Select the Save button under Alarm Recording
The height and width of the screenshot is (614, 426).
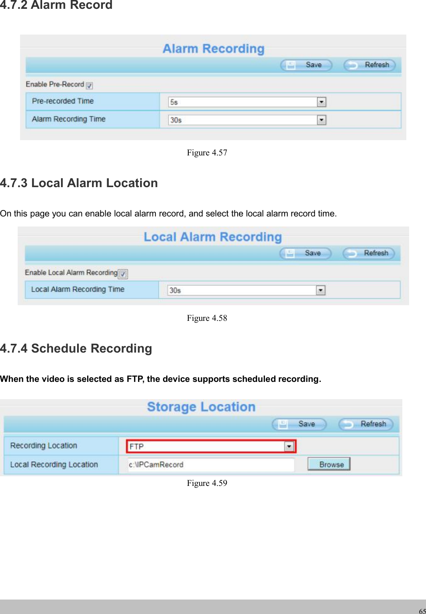click(x=306, y=65)
